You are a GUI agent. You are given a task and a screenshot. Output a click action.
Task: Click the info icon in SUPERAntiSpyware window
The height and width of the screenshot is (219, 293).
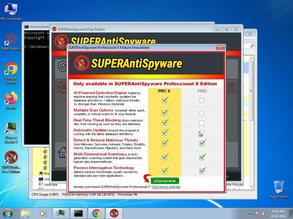(62, 100)
